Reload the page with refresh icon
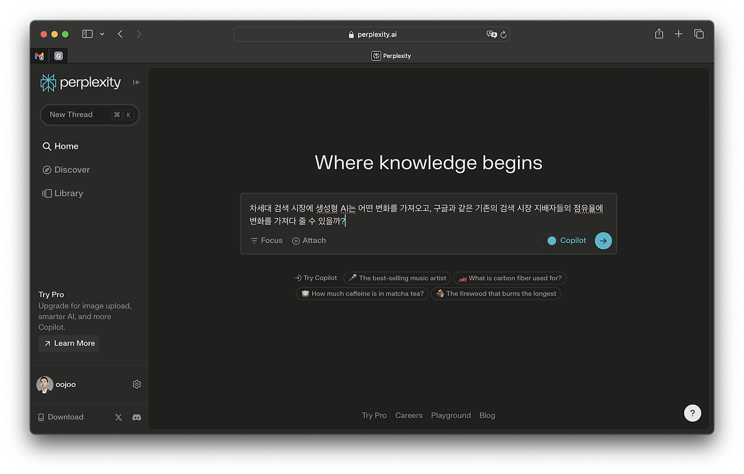Viewport: 744px width, 474px height. click(503, 34)
